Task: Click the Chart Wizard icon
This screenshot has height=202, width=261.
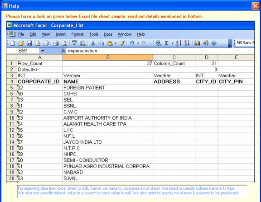Action: [x=197, y=43]
